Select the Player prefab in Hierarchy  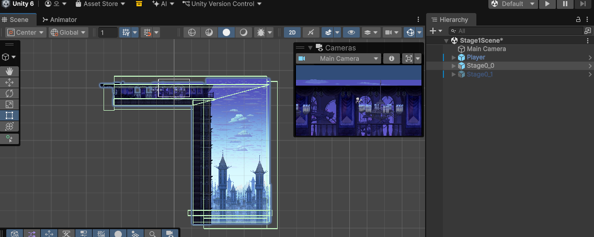(x=476, y=57)
